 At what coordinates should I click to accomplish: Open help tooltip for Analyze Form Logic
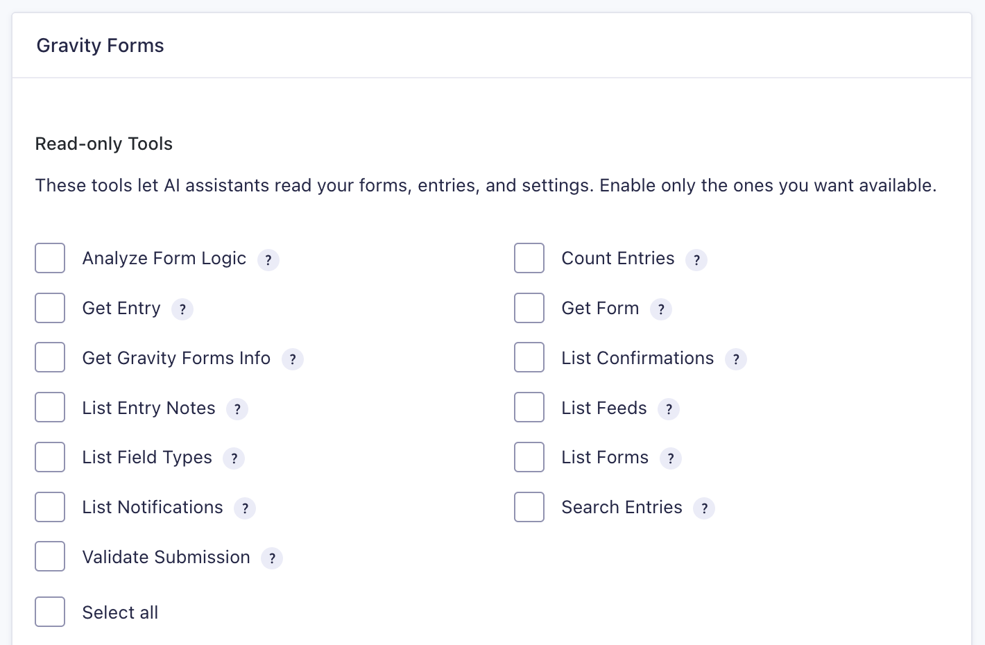point(268,260)
